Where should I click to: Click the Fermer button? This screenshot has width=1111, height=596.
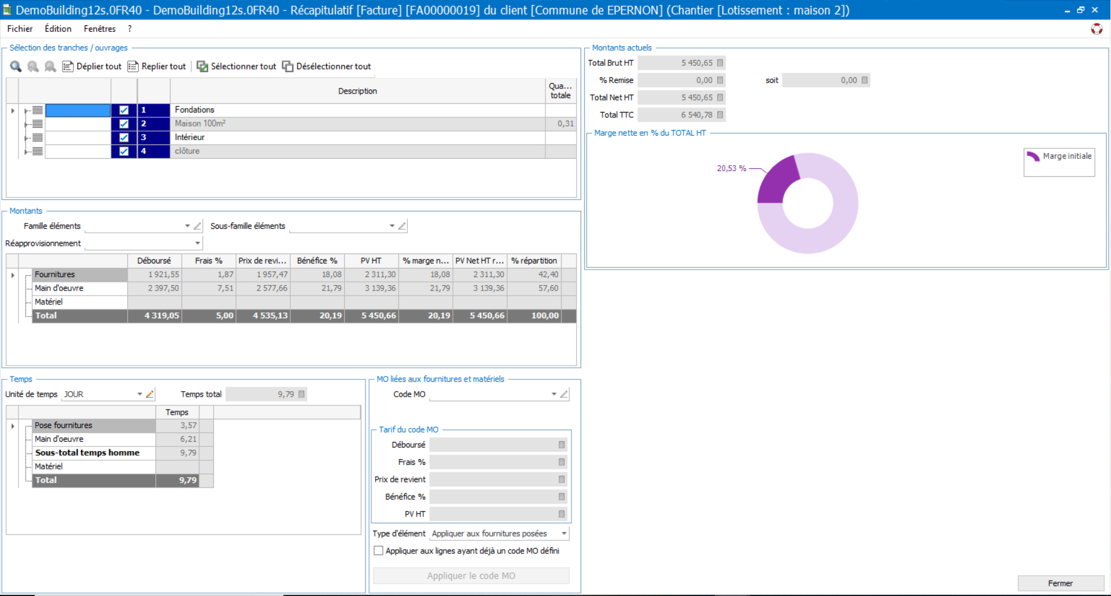1060,583
